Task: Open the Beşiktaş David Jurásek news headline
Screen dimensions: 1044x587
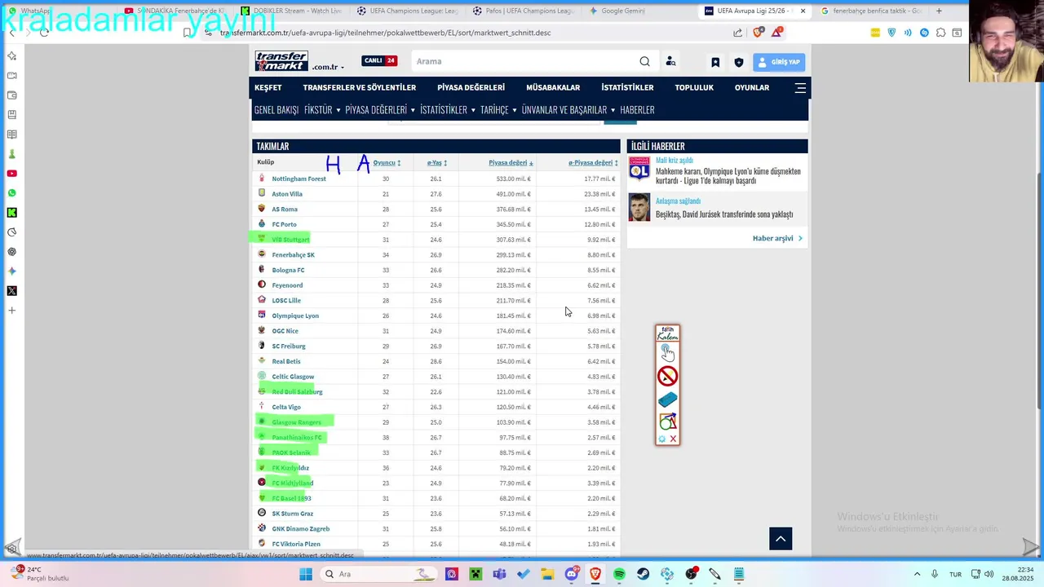Action: 724,214
